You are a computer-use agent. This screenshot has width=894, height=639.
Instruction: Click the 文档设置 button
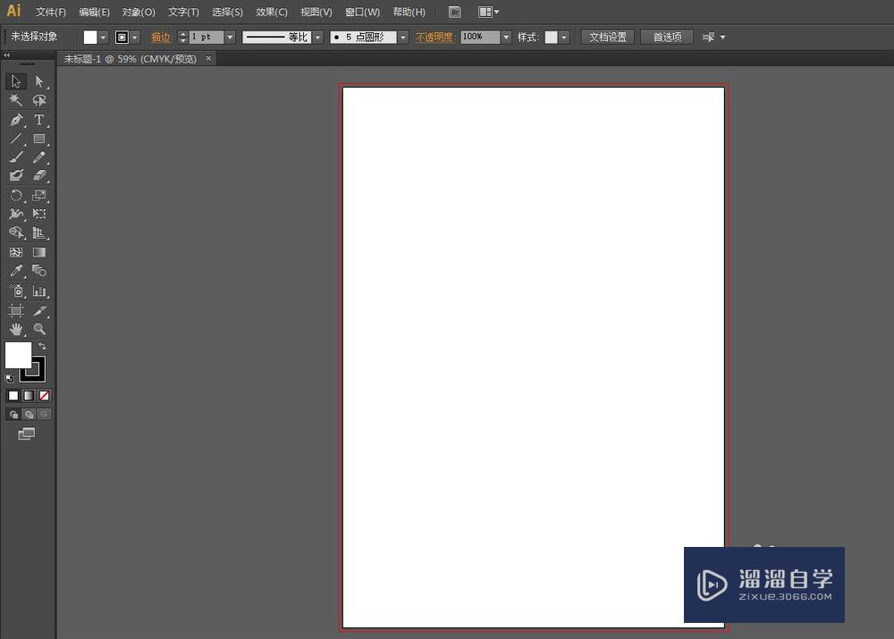pyautogui.click(x=608, y=38)
